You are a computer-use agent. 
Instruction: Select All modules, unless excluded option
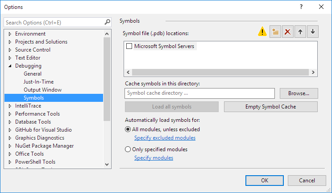coord(128,129)
